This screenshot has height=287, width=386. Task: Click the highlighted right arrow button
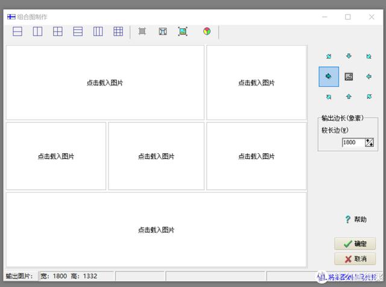pyautogui.click(x=329, y=77)
